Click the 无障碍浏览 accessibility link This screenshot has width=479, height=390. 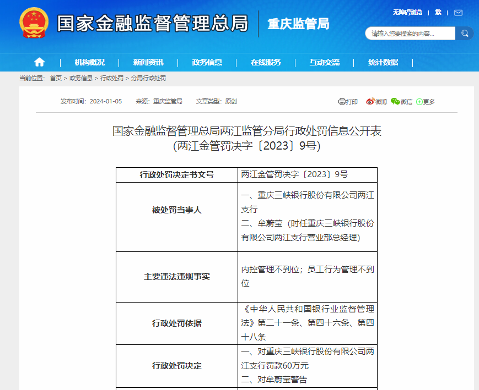tap(407, 12)
